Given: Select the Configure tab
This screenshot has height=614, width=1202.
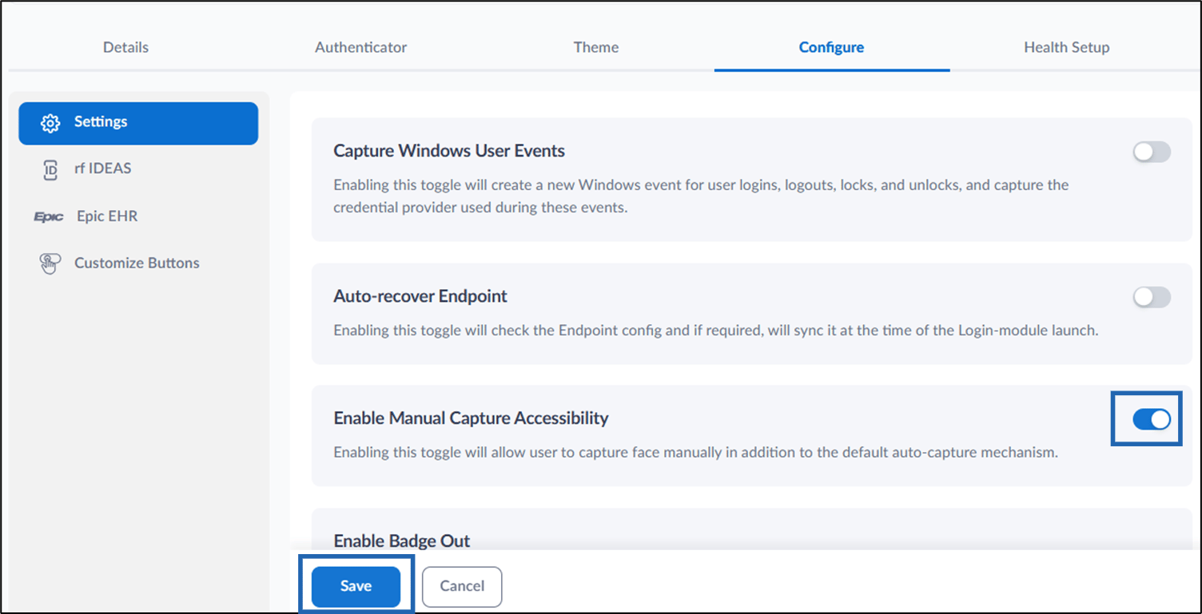Looking at the screenshot, I should coord(831,47).
